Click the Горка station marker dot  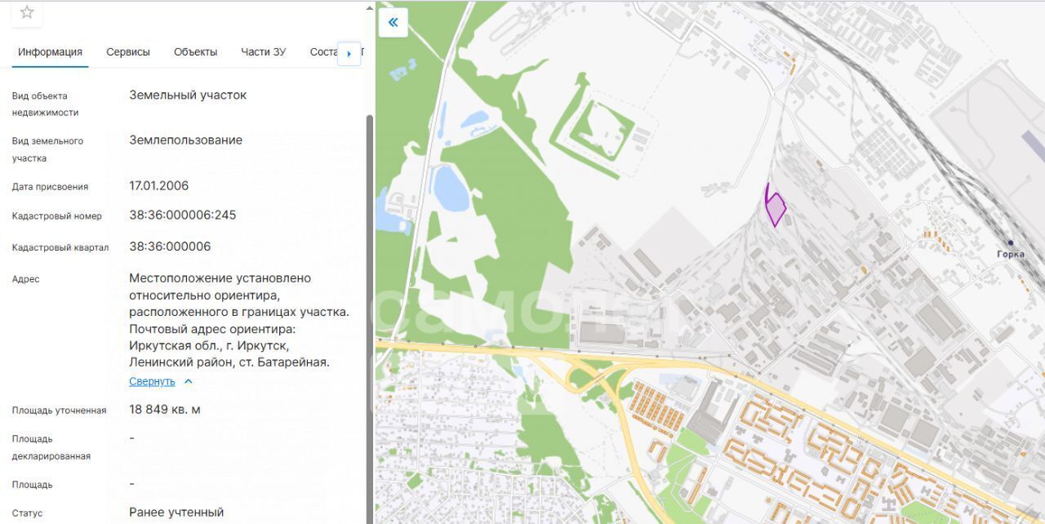point(1011,242)
